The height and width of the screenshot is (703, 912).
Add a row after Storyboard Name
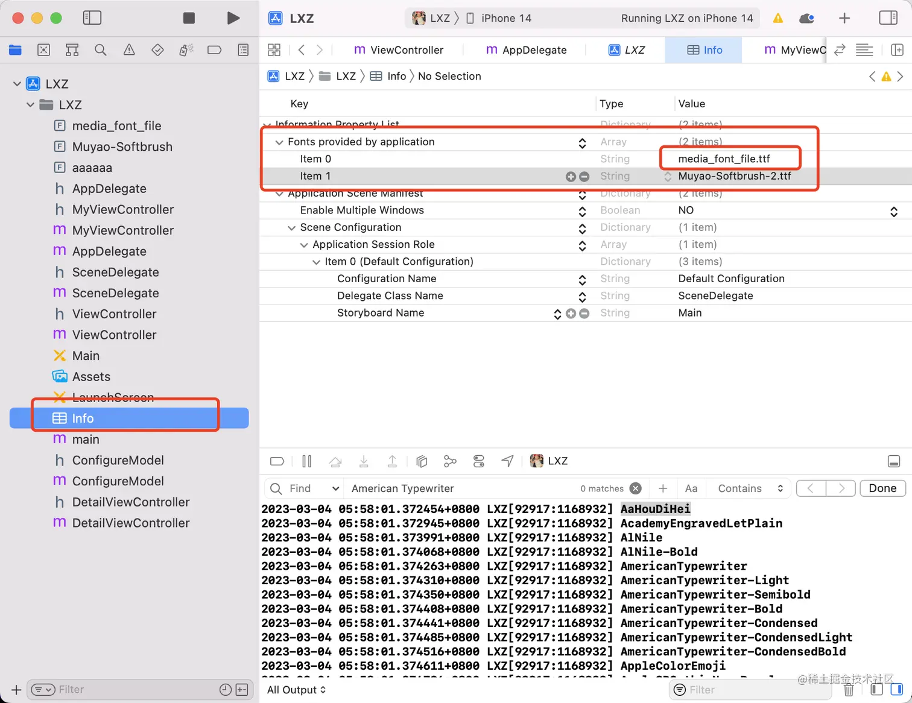click(571, 314)
